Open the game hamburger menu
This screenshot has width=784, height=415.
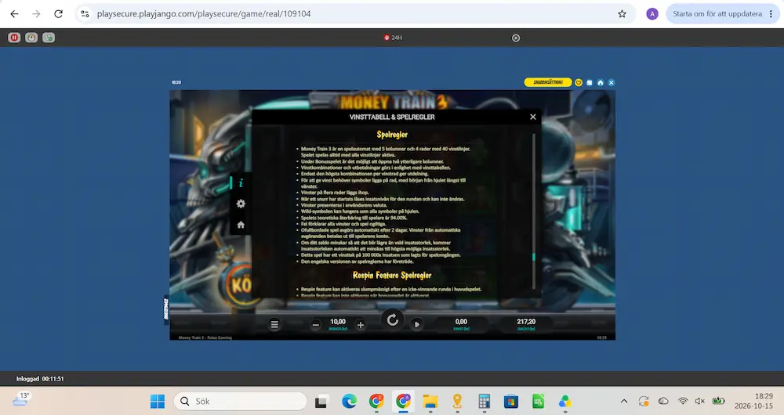[274, 325]
